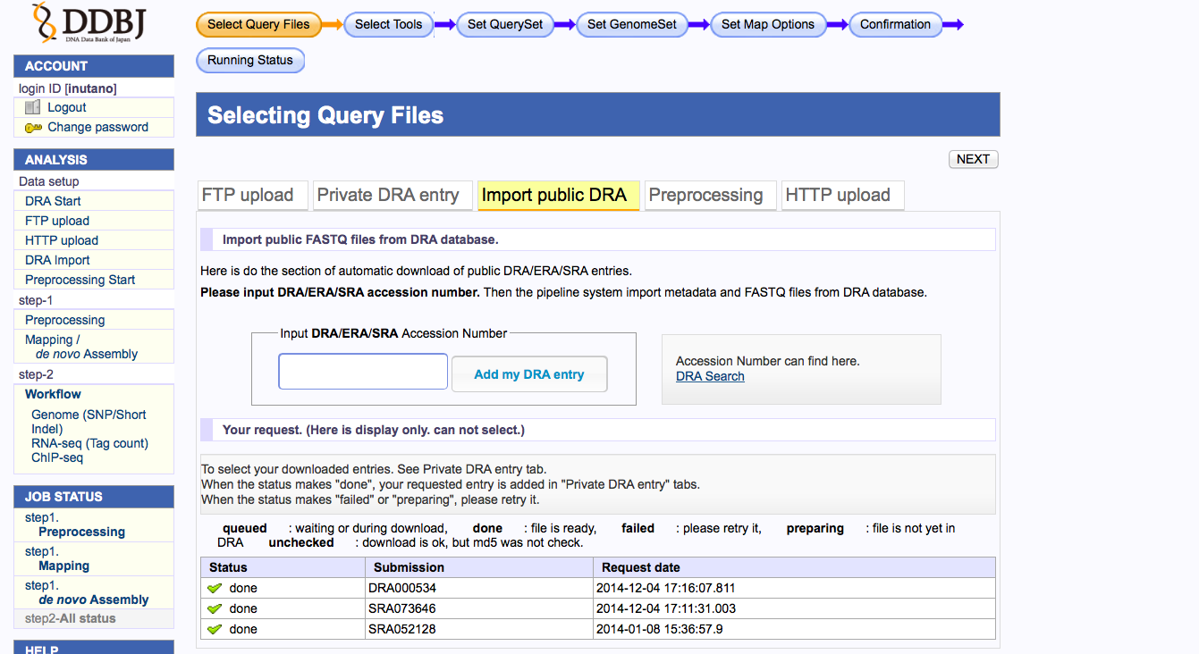Click green checkmark on DRA000534 row

[215, 588]
